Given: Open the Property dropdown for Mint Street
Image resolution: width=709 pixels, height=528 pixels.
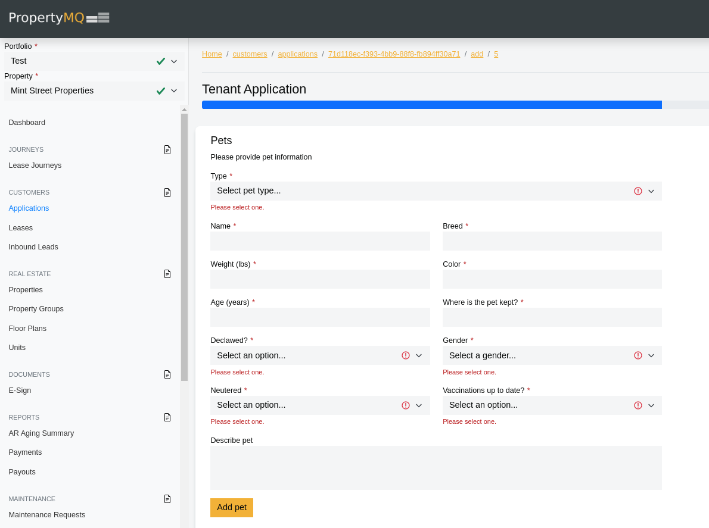Looking at the screenshot, I should [94, 91].
